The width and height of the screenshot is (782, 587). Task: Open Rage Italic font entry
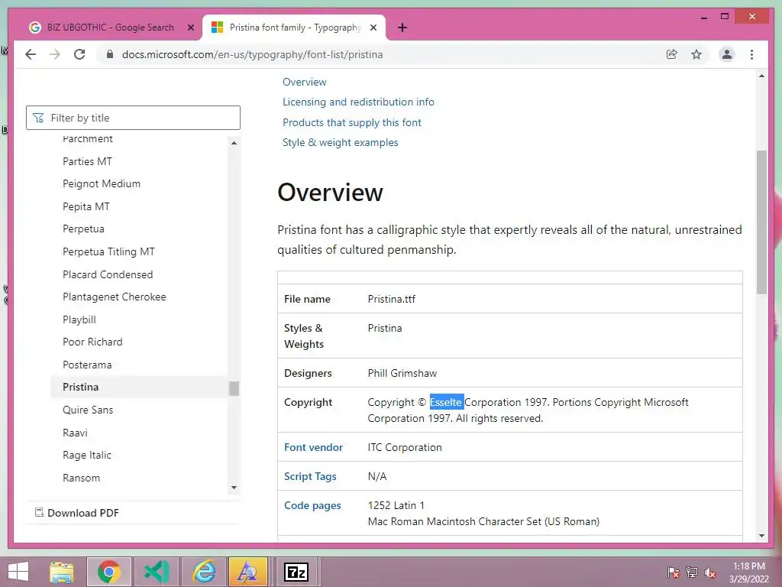point(87,455)
